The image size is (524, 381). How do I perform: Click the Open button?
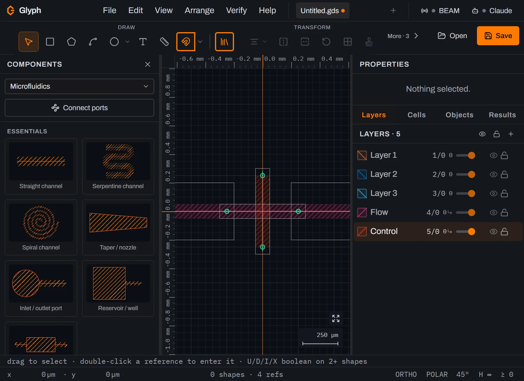click(x=452, y=36)
